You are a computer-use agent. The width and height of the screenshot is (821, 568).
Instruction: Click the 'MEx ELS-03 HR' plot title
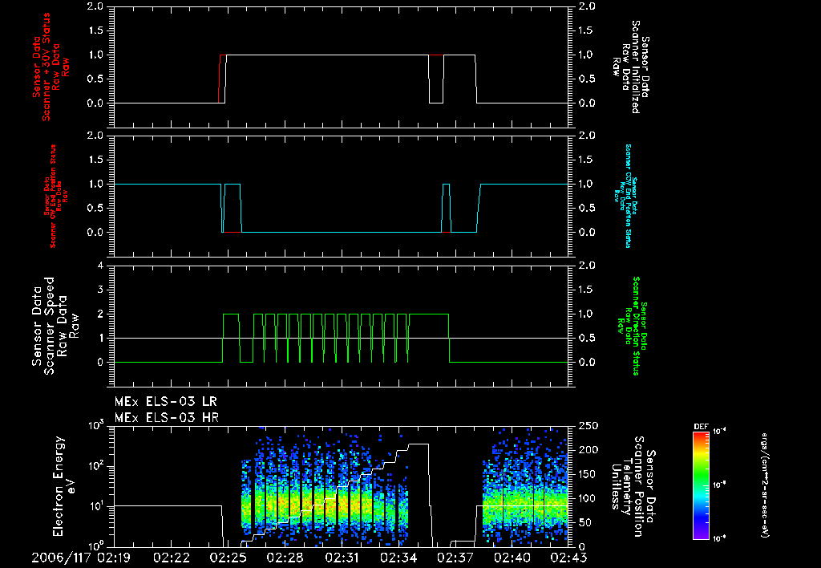click(167, 418)
